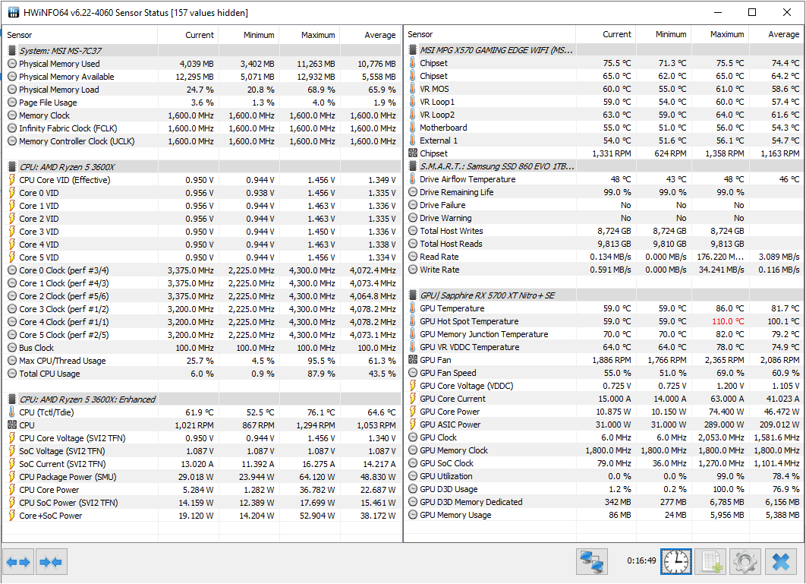Viewport: 806px width, 584px height.
Task: Click the System: MSI MS-7C37 chip icon
Action: tap(12, 51)
